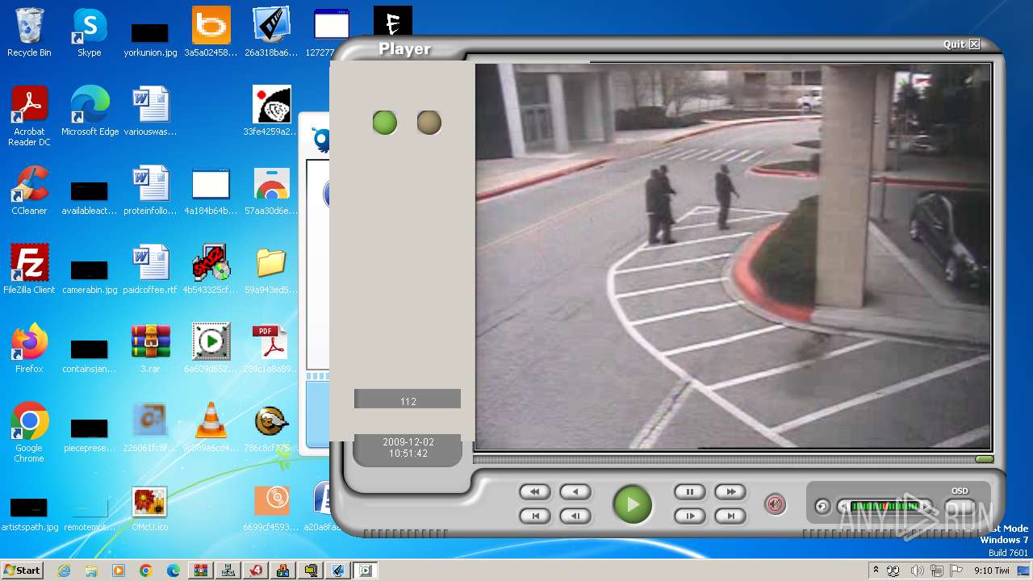Click the green indicator light in Player
Image resolution: width=1033 pixels, height=581 pixels.
[x=385, y=123]
